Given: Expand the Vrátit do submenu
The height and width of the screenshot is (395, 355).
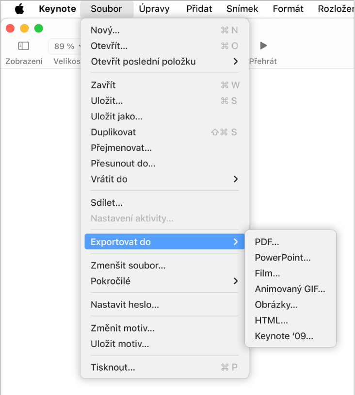Looking at the screenshot, I should click(164, 179).
